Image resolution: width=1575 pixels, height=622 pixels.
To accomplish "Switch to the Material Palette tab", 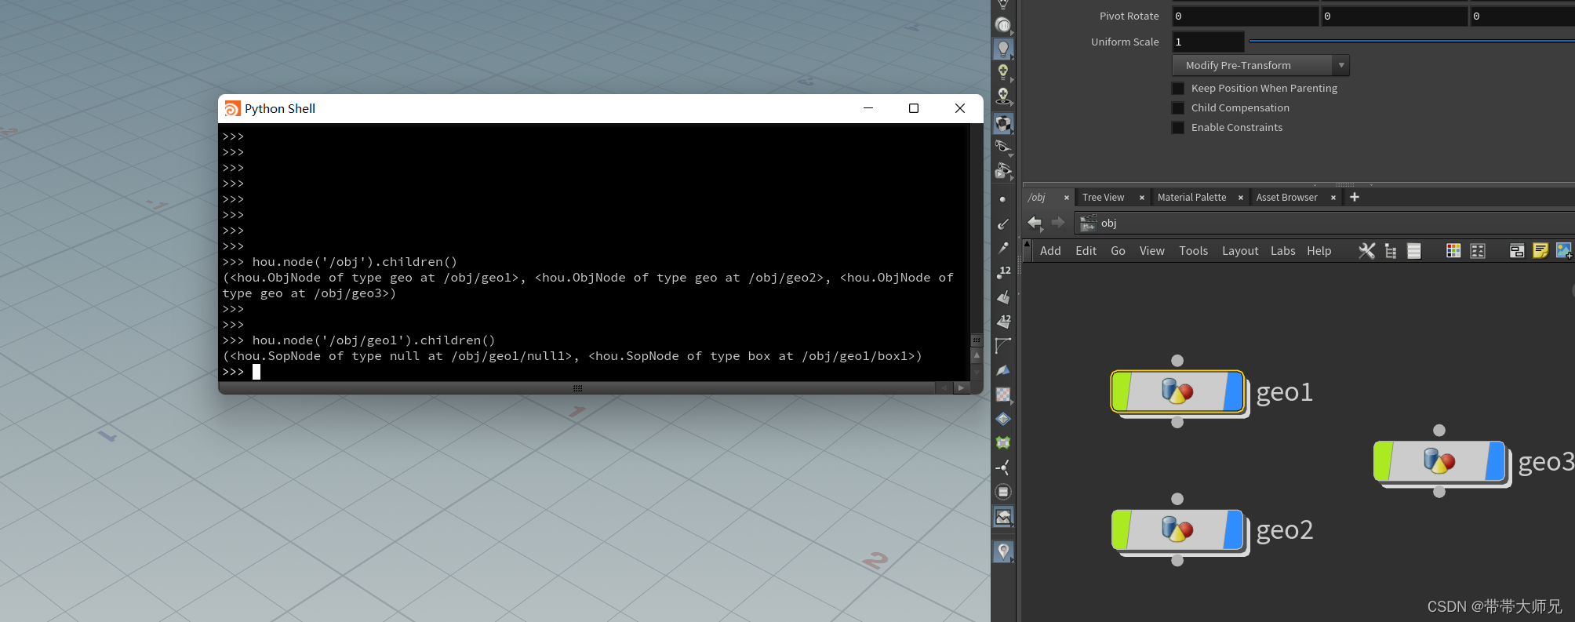I will (1191, 198).
